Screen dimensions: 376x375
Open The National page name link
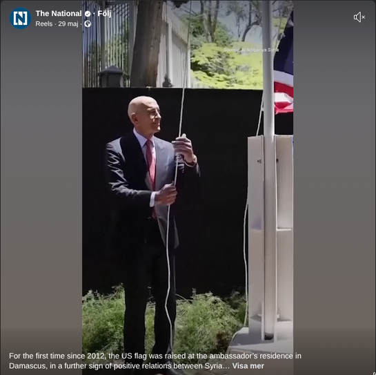pos(59,14)
